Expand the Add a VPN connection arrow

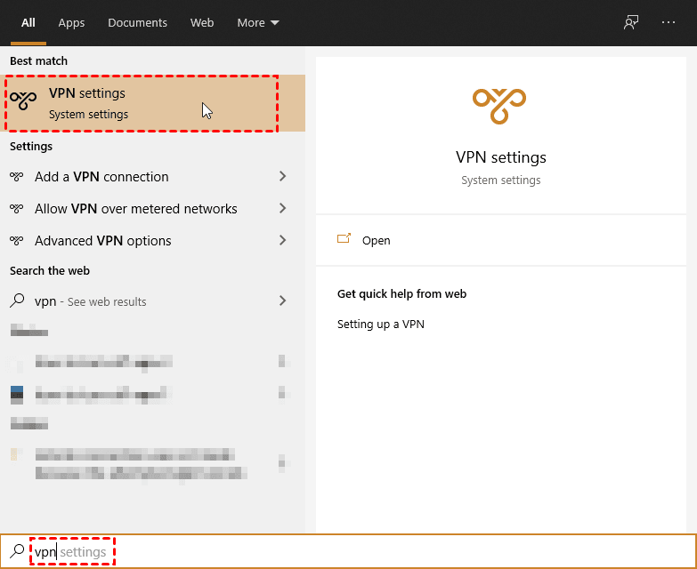[283, 177]
